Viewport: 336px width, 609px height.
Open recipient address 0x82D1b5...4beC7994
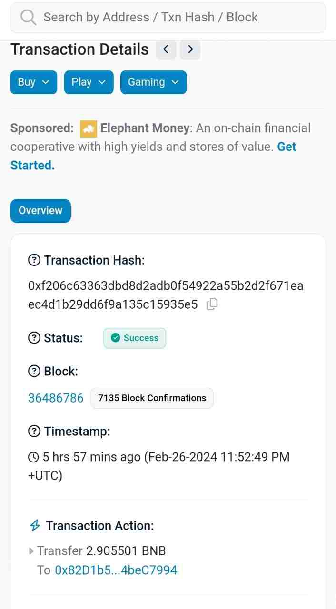tap(116, 570)
